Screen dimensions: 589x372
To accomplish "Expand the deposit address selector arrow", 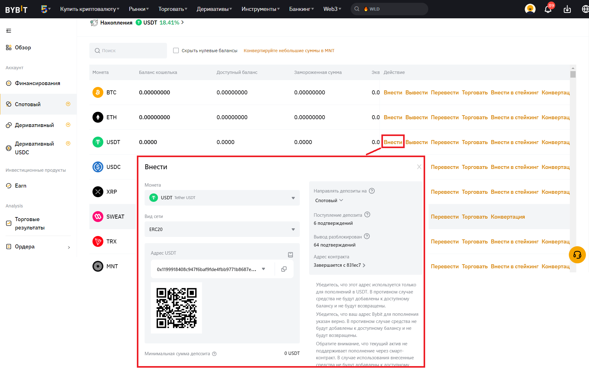I will [x=263, y=269].
